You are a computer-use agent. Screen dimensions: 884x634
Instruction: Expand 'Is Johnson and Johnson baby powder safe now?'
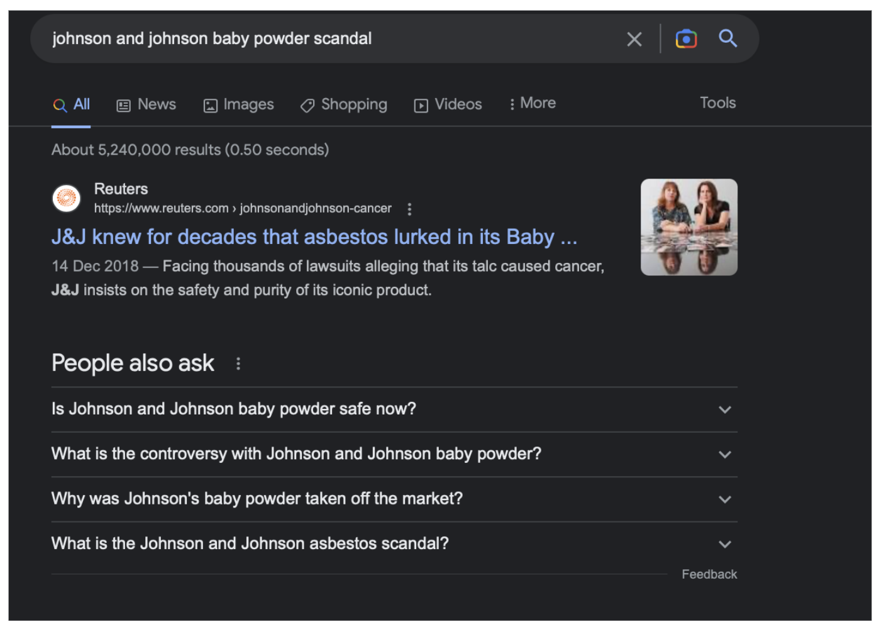point(724,409)
